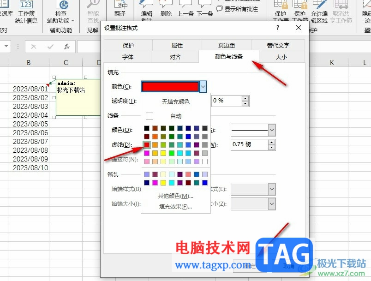Pick the pink swatch in fifth row

147,161
